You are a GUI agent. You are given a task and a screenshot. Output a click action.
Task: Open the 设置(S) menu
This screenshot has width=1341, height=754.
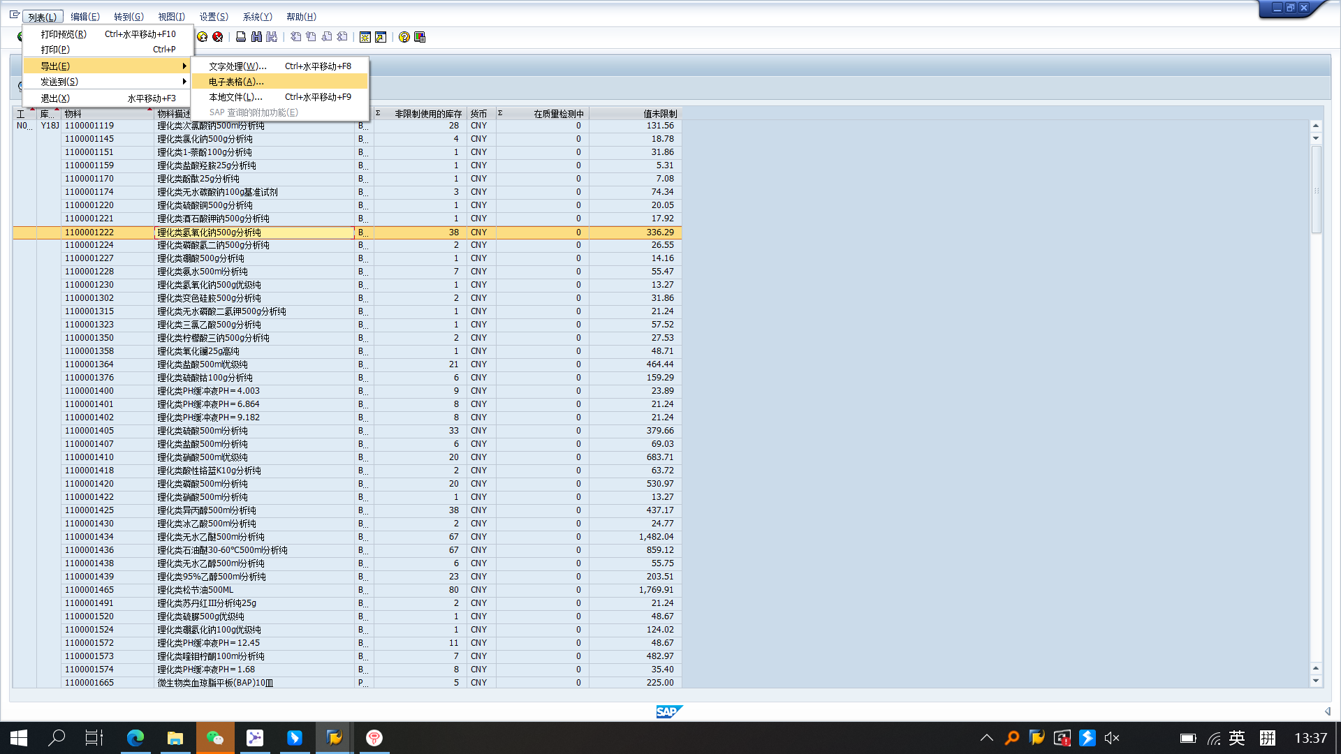214,17
